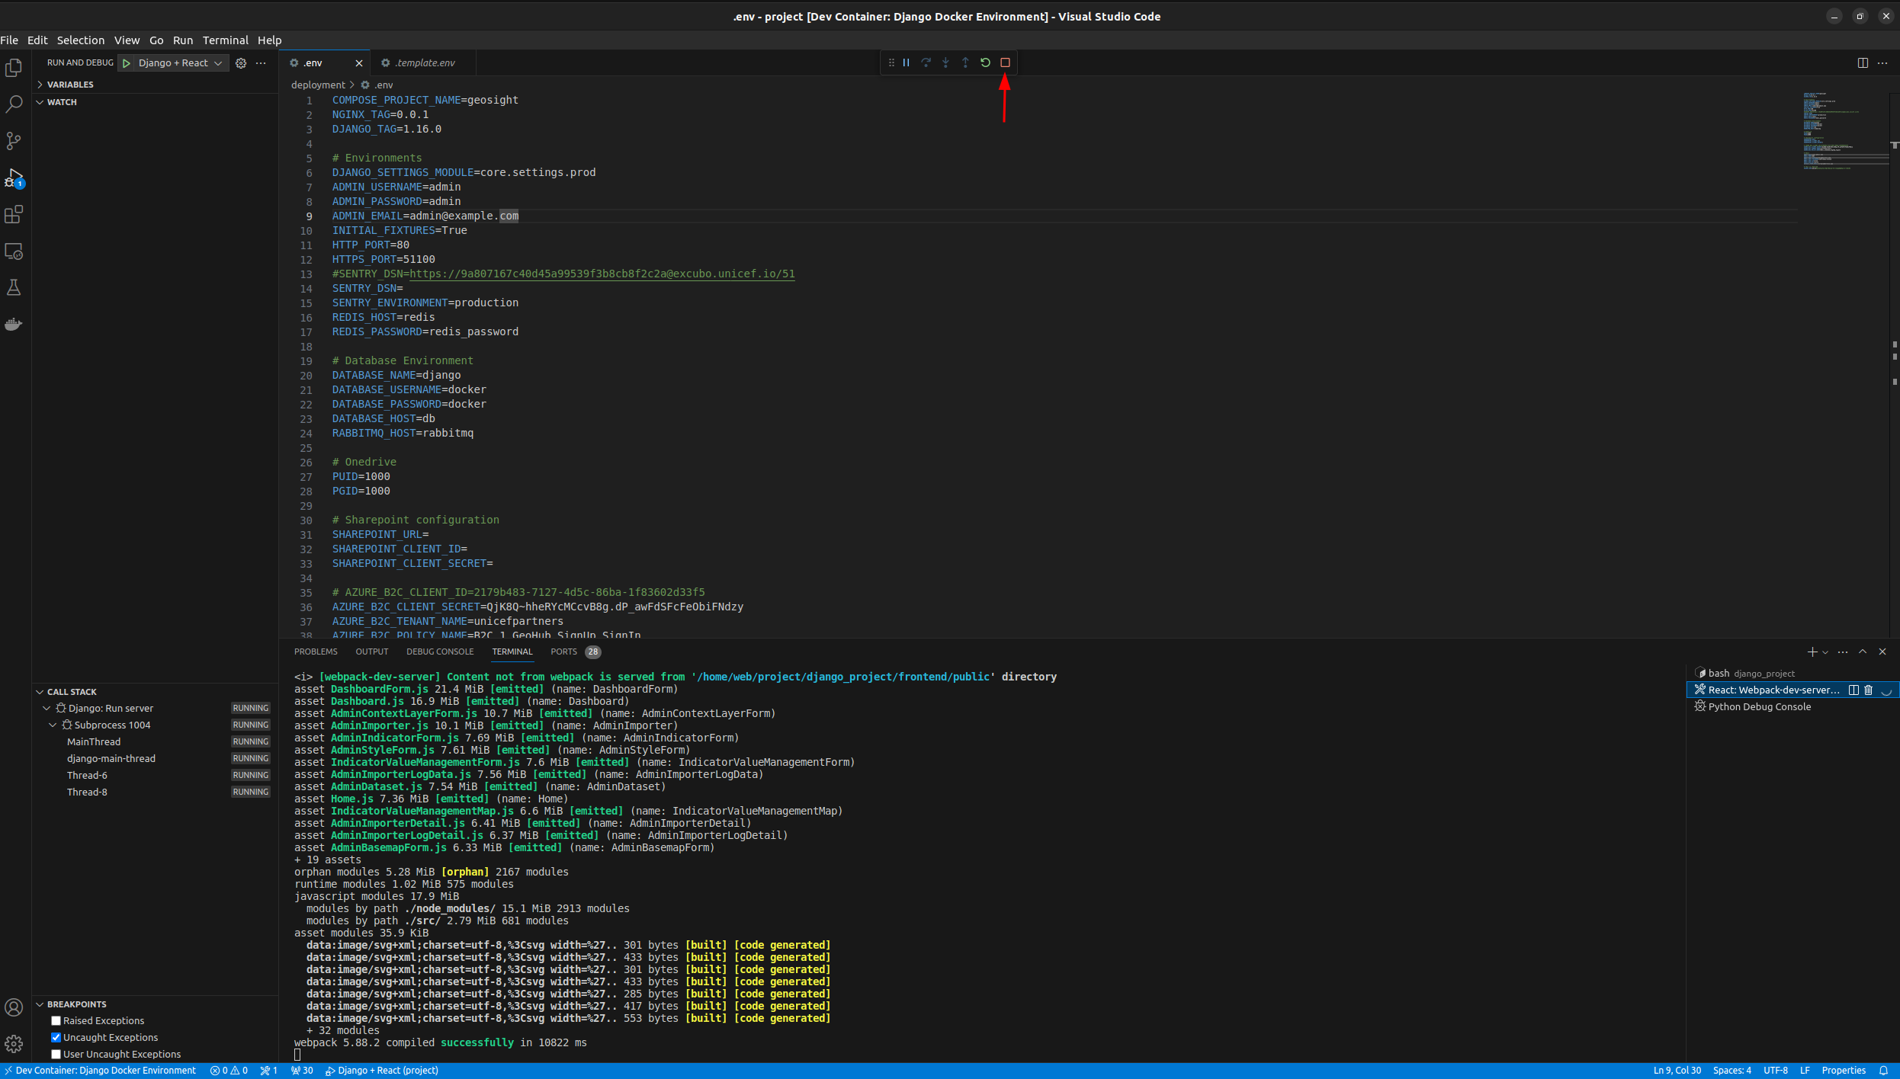This screenshot has height=1079, width=1900.
Task: Collapse Django: Run server call stack
Action: tap(47, 709)
